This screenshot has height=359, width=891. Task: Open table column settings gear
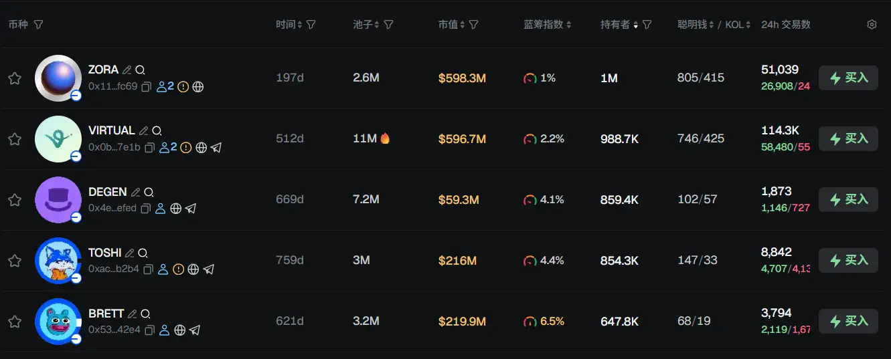click(x=872, y=25)
